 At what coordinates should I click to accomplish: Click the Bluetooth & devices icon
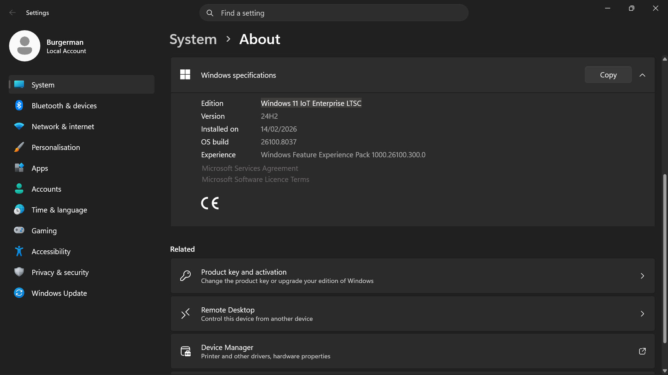click(x=19, y=106)
